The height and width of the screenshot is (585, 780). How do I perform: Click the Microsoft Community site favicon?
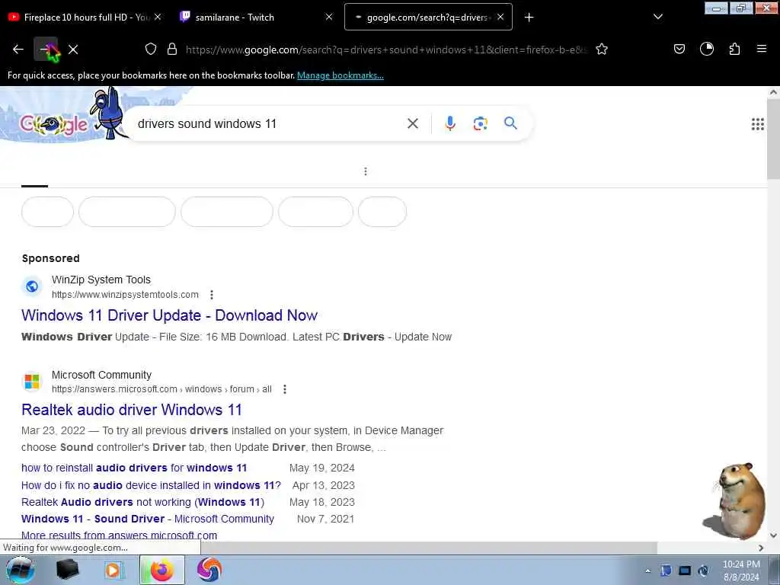click(32, 382)
